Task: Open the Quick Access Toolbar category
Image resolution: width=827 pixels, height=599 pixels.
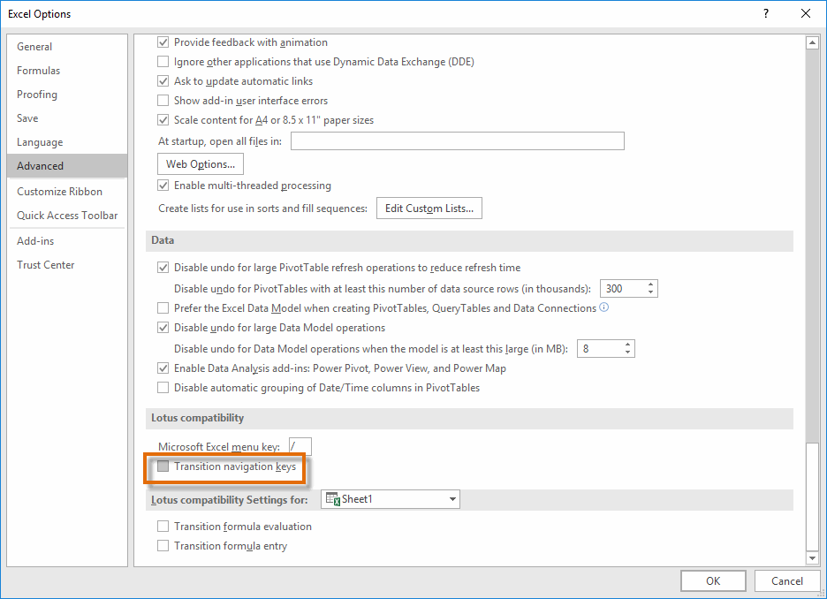Action: 67,216
